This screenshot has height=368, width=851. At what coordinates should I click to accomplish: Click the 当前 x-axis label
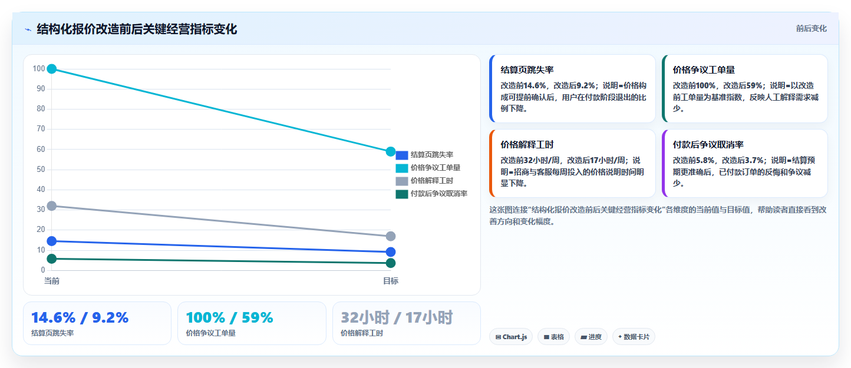(x=52, y=281)
